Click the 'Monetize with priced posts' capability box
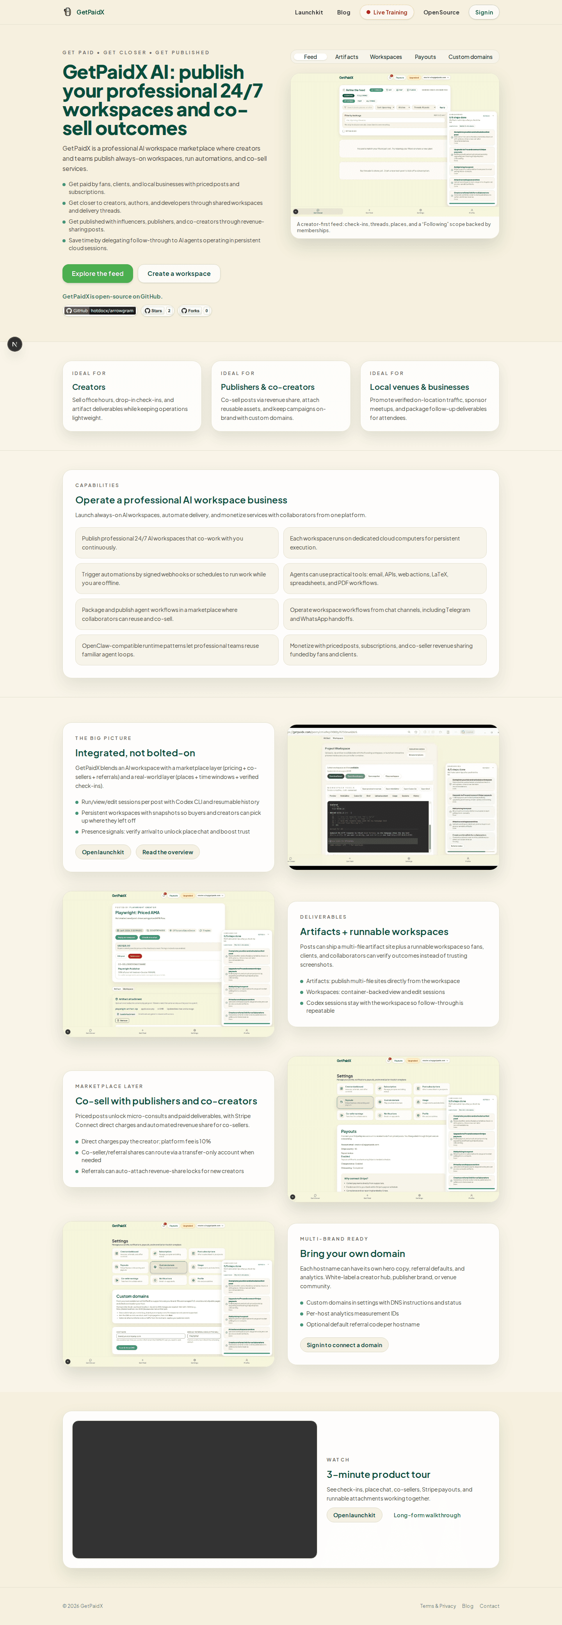This screenshot has width=562, height=1625. click(x=385, y=650)
